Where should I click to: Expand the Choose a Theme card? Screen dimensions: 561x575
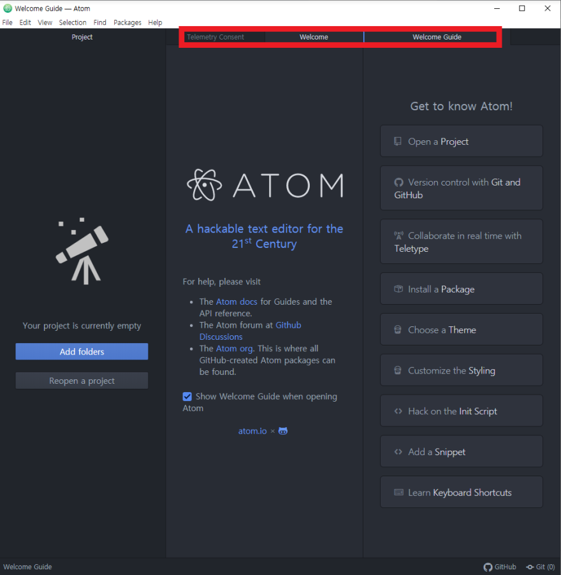coord(462,330)
